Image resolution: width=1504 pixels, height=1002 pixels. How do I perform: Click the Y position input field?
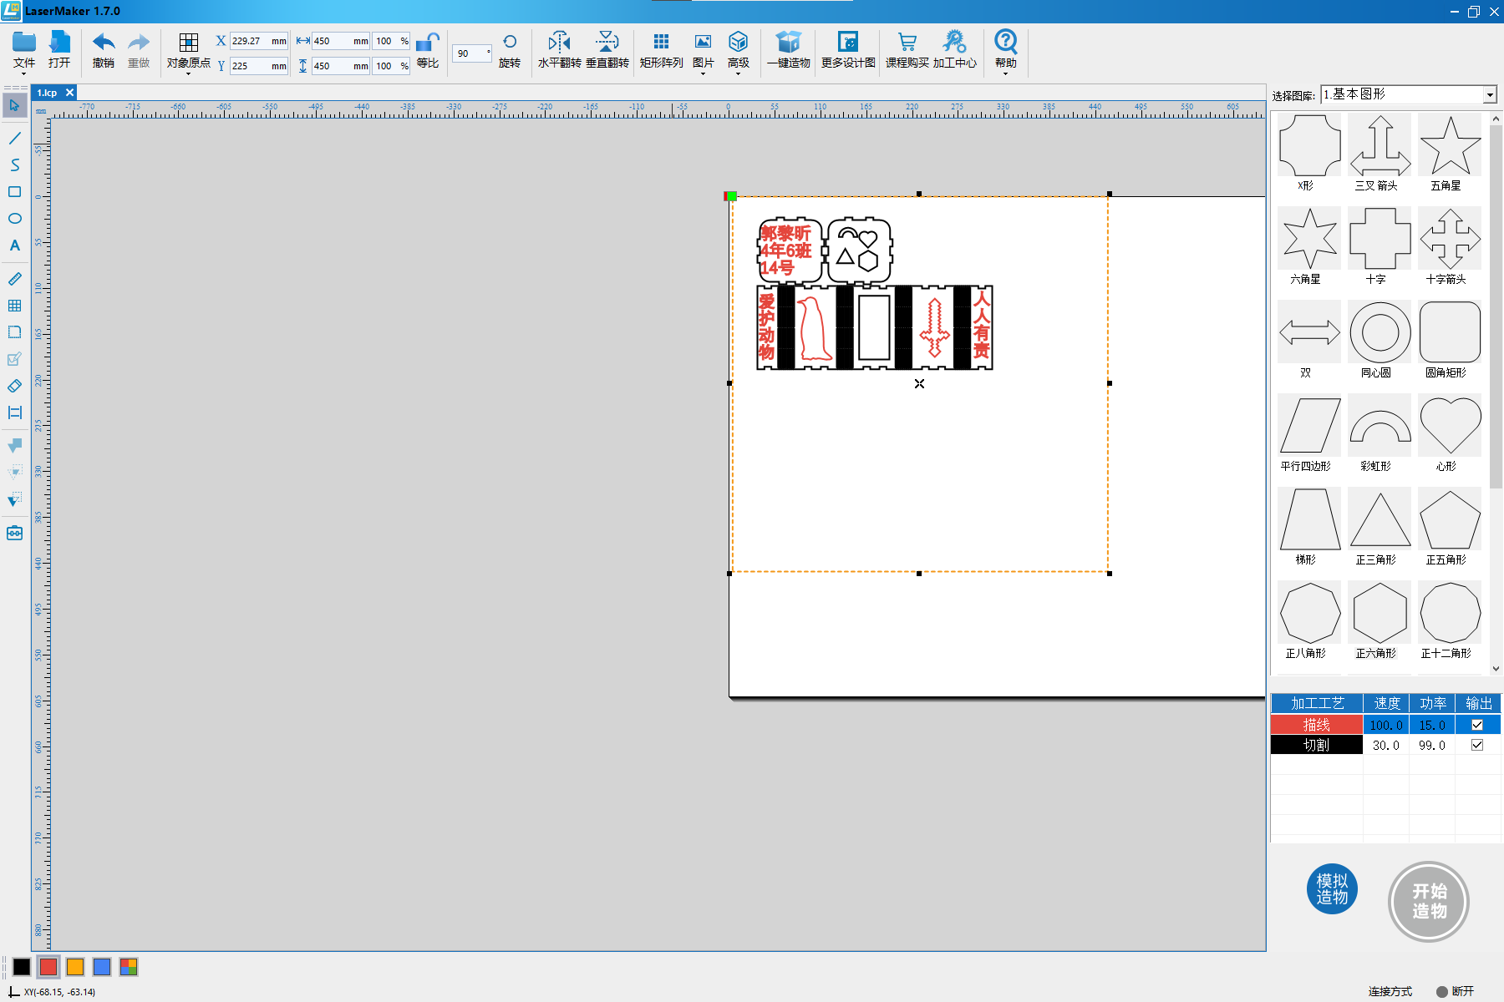(258, 66)
